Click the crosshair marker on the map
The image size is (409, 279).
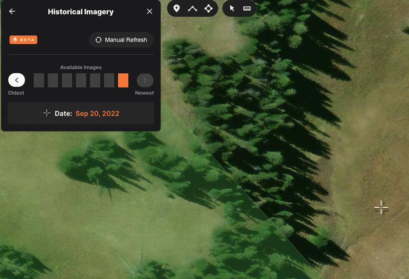381,208
